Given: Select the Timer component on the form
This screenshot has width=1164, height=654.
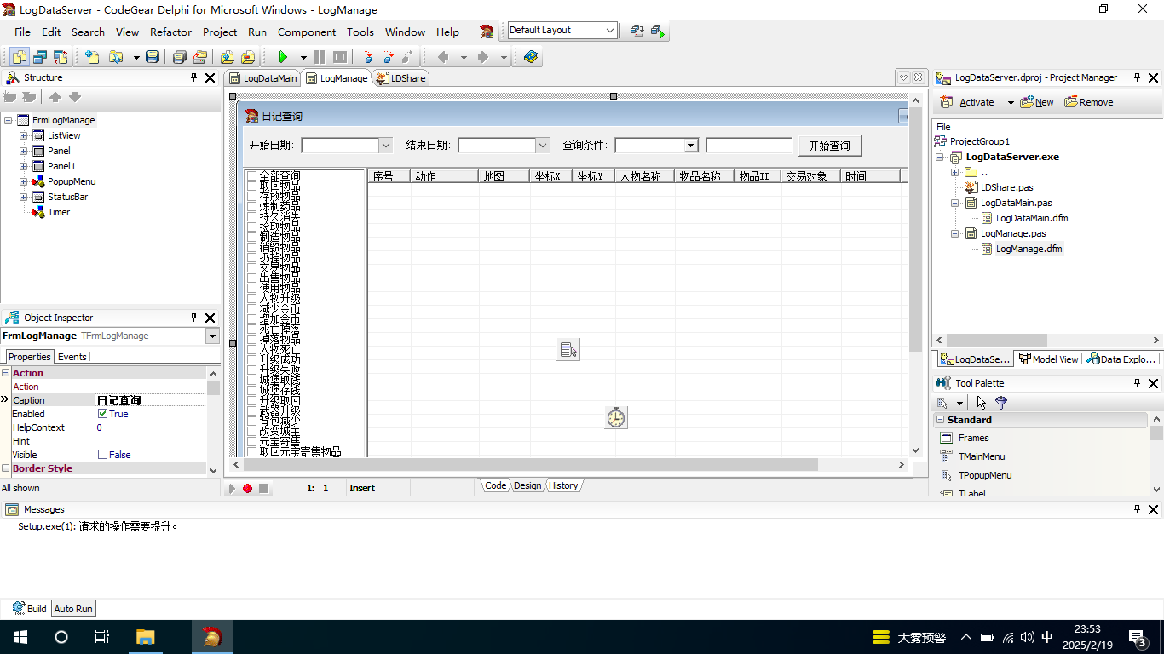Looking at the screenshot, I should click(615, 417).
